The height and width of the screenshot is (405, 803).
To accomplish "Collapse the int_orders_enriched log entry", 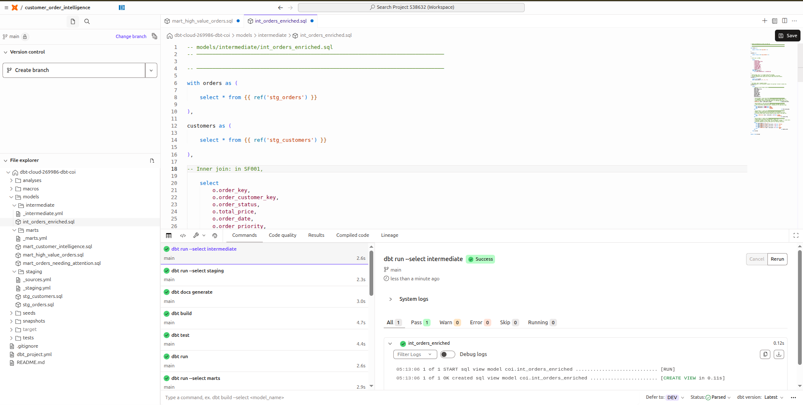I will [390, 343].
